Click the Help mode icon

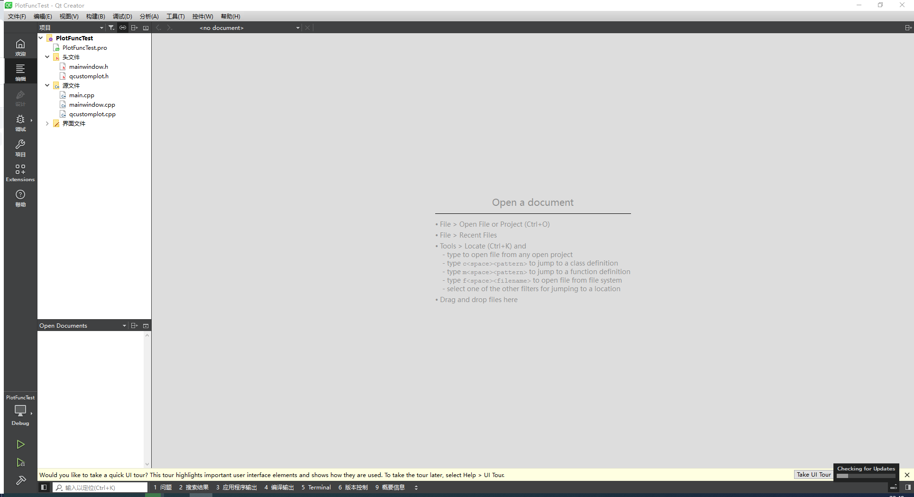coord(20,198)
